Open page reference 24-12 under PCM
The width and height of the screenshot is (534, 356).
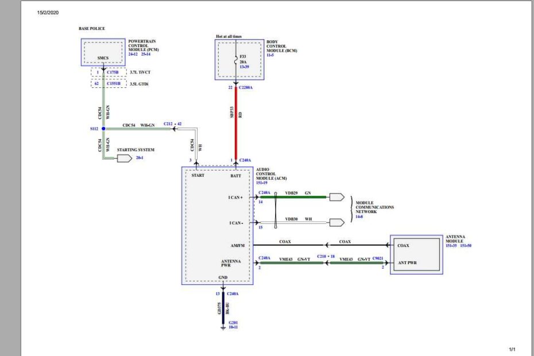133,54
